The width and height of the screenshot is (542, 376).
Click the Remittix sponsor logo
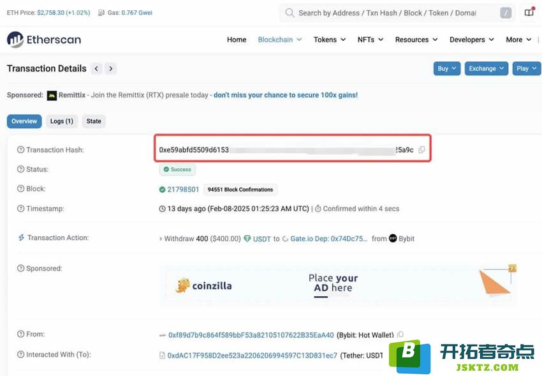tap(52, 95)
